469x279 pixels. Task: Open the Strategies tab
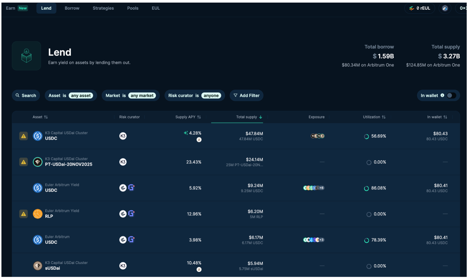[x=103, y=8]
